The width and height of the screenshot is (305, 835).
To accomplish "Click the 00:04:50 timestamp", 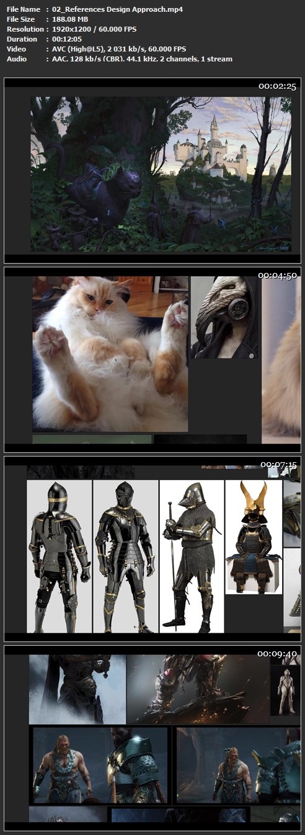I will 277,275.
